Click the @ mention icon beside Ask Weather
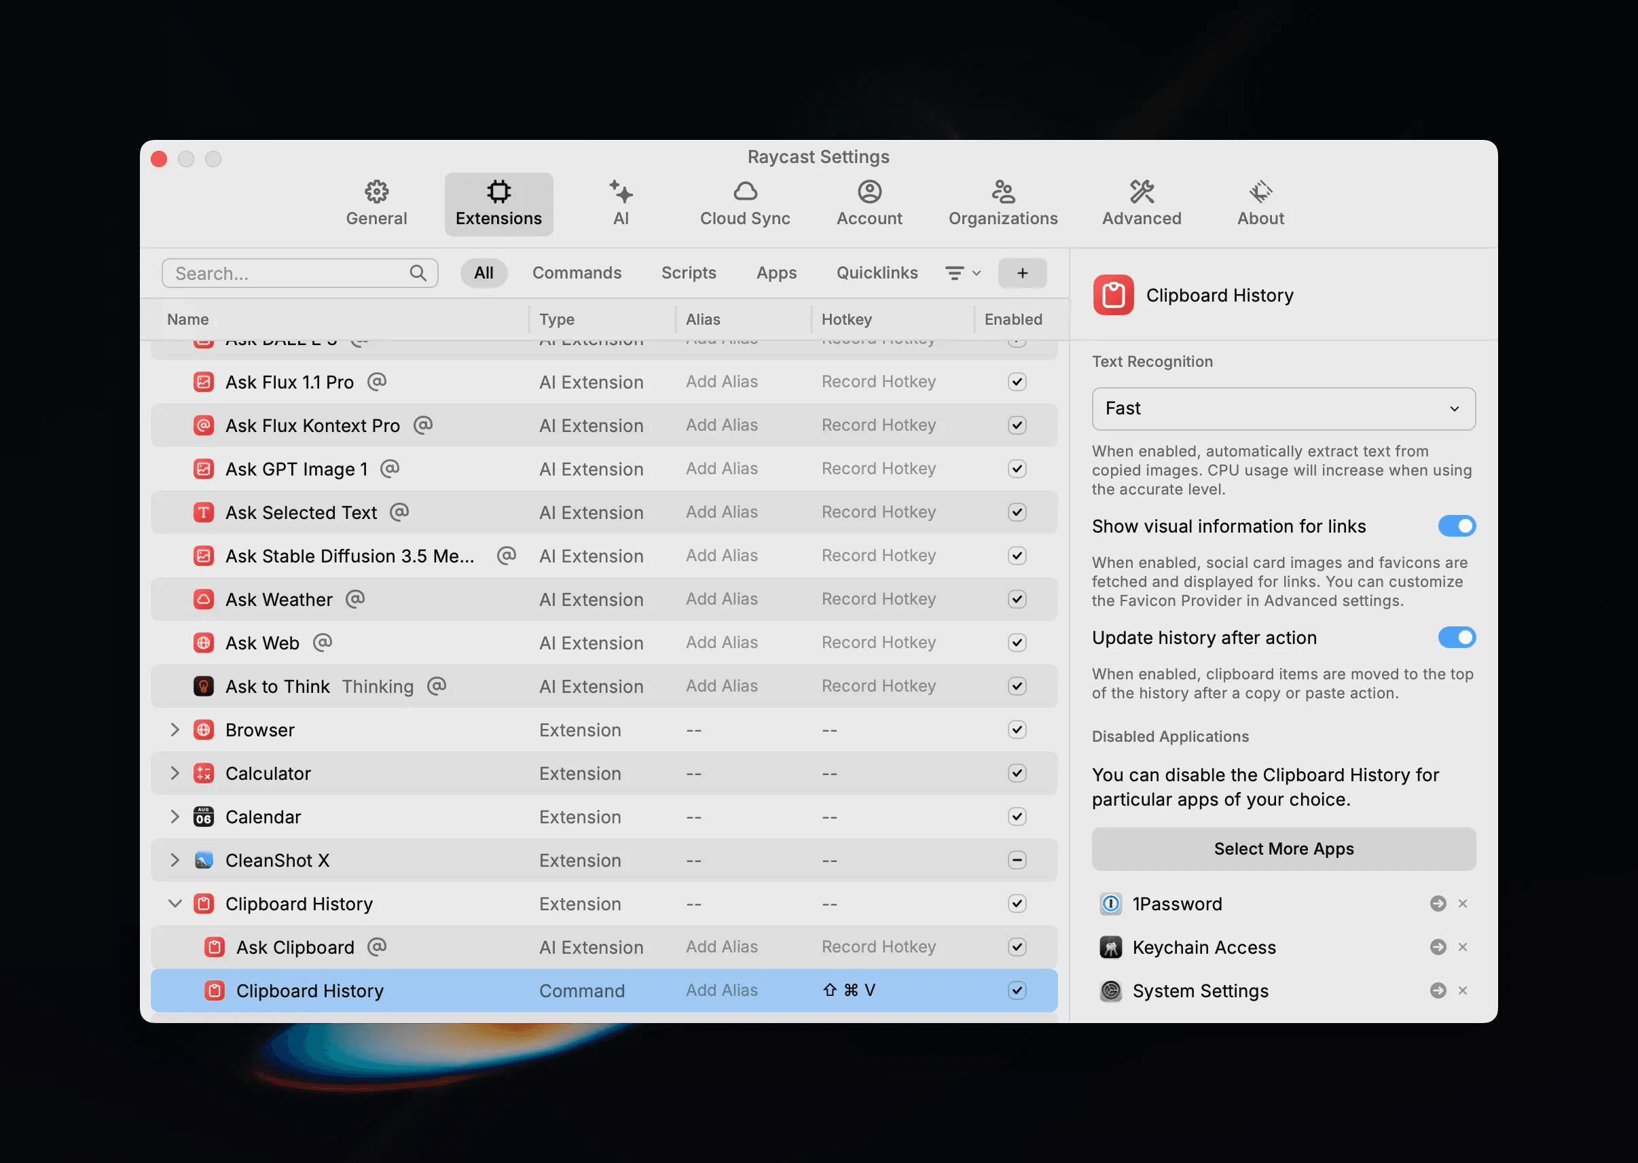The image size is (1638, 1163). pyautogui.click(x=355, y=598)
